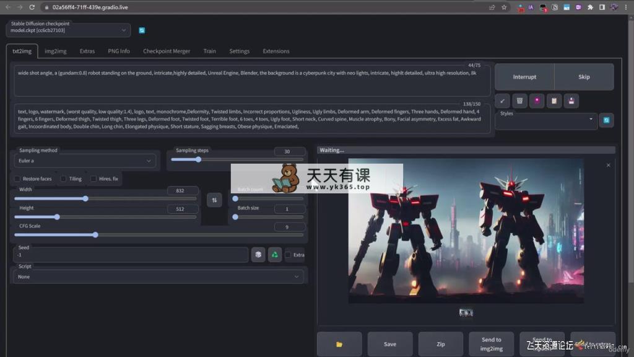634x357 pixels.
Task: Click the Sampling steps value box showing 30
Action: click(x=290, y=151)
